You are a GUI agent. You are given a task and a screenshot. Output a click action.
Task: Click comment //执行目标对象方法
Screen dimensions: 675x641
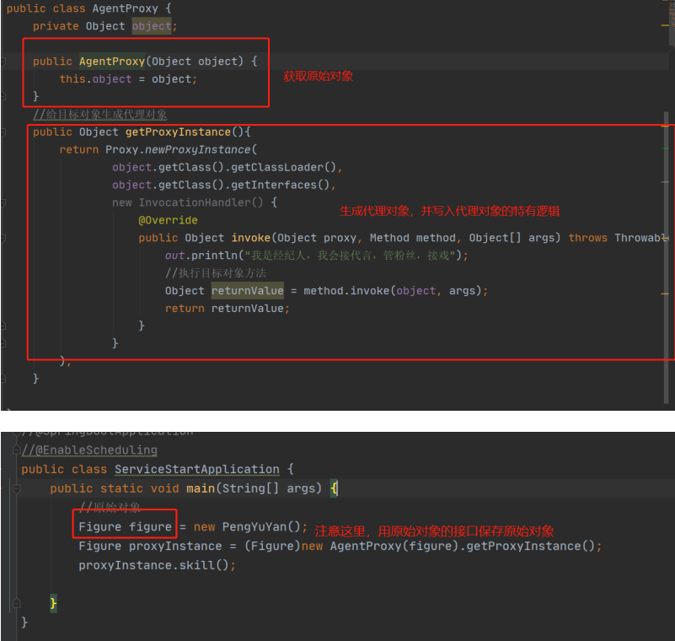click(215, 273)
